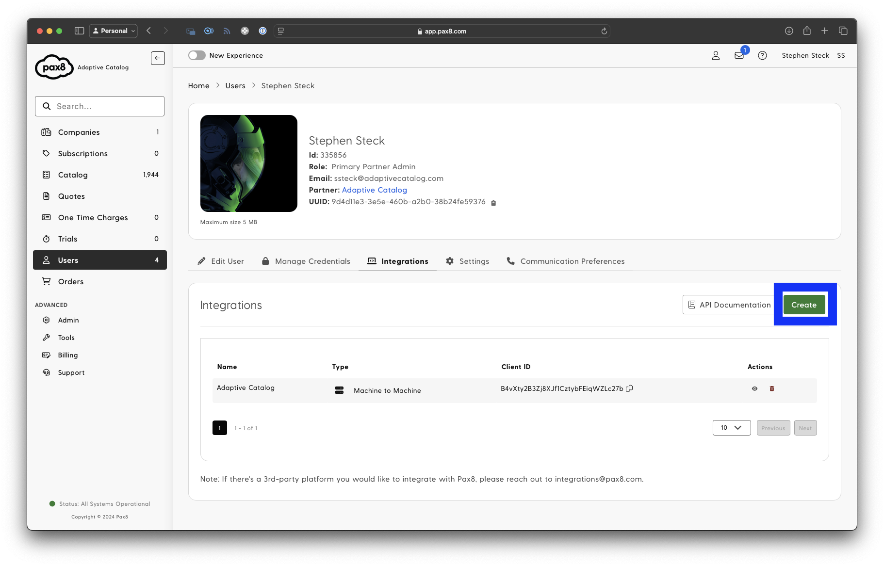
Task: Toggle the New Experience switch
Action: [197, 55]
